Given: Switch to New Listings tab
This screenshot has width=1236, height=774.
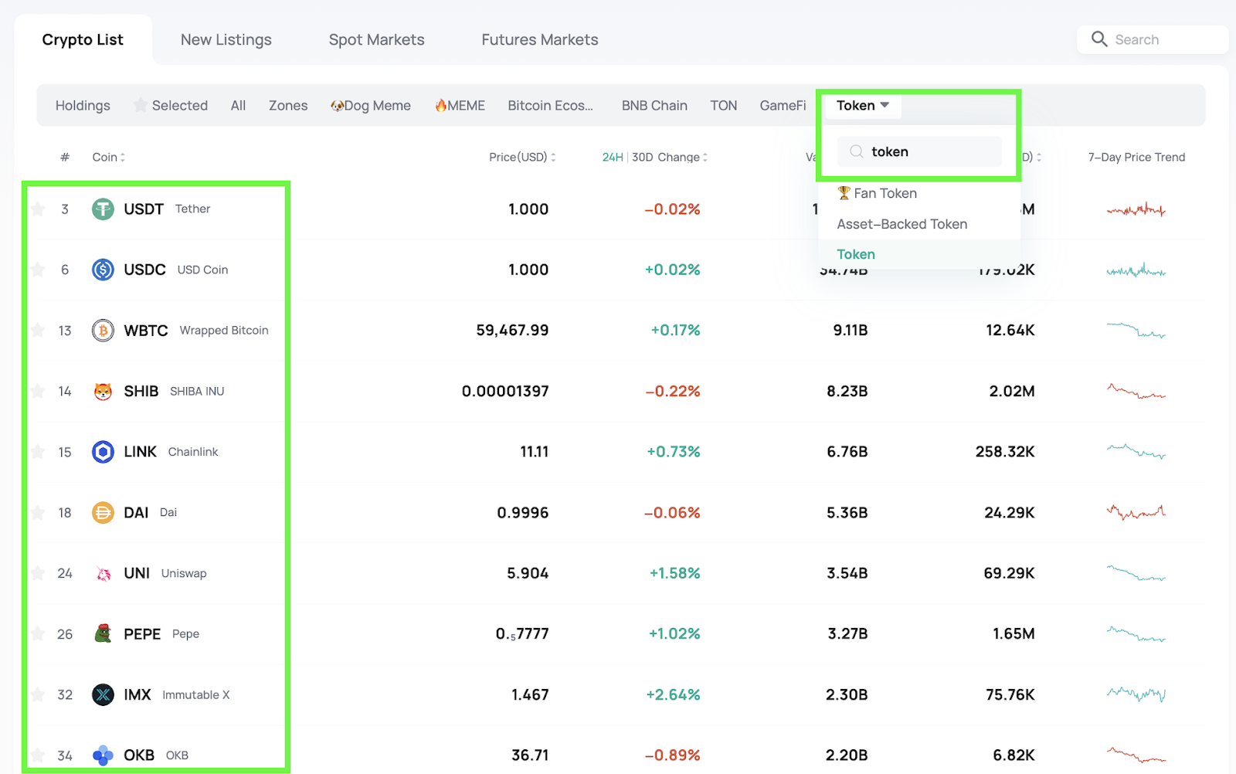Looking at the screenshot, I should coord(226,39).
